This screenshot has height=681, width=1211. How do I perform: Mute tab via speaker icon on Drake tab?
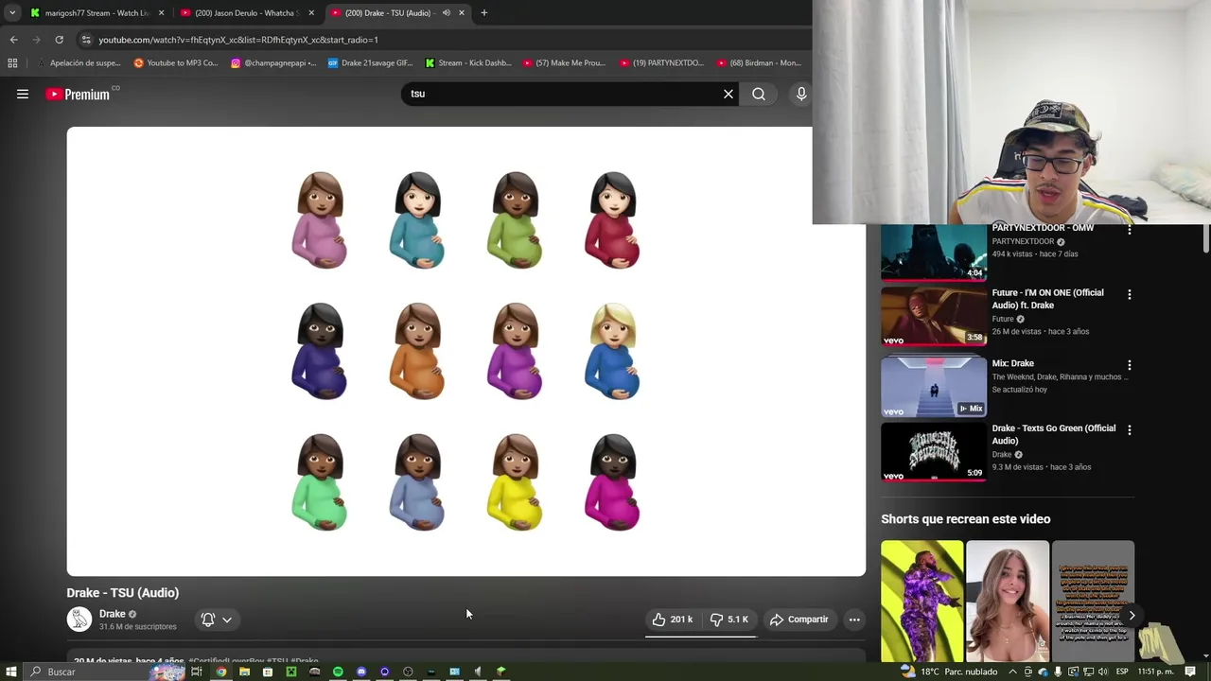446,13
